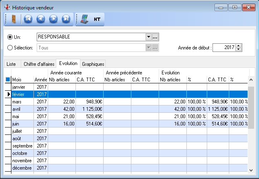Click the window title bar app icon

7,7
